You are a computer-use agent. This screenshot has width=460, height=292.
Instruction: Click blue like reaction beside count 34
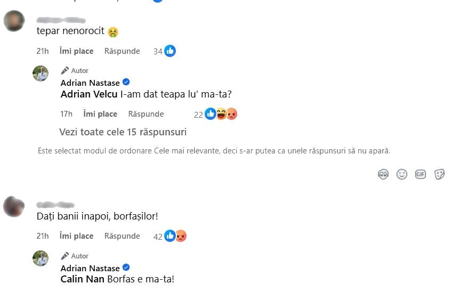pos(170,51)
